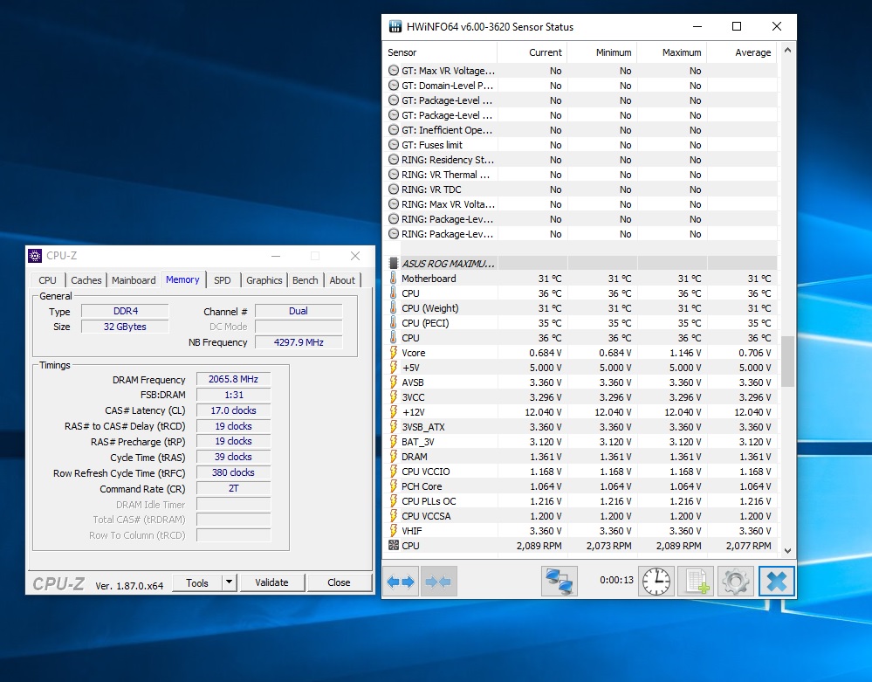Viewport: 872px width, 682px height.
Task: Click the Minimum column header
Action: [x=601, y=52]
